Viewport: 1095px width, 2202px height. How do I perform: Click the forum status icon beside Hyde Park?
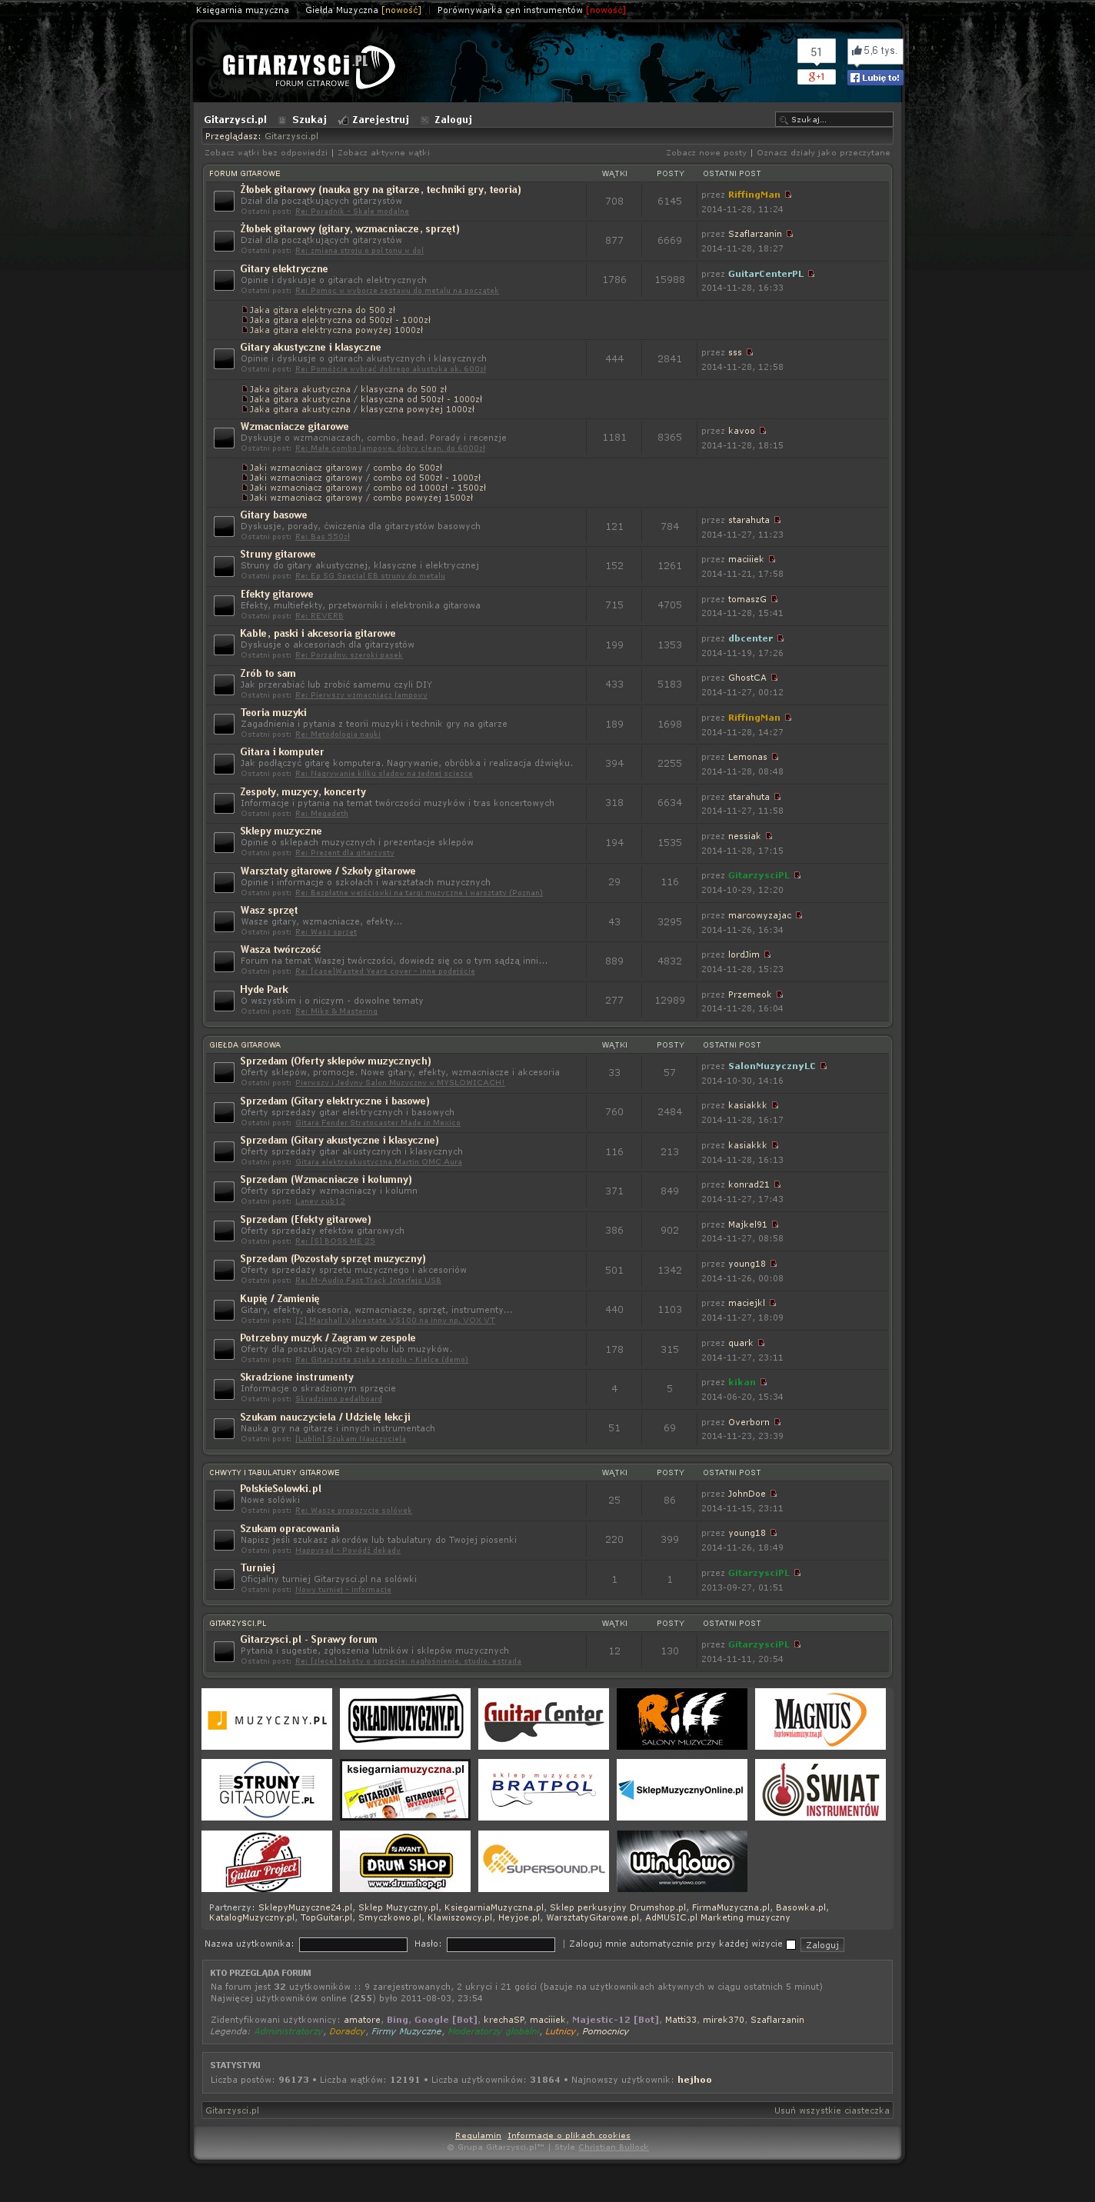pyautogui.click(x=224, y=1001)
